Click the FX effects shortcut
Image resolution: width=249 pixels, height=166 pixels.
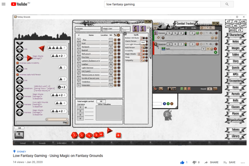[x=240, y=30]
